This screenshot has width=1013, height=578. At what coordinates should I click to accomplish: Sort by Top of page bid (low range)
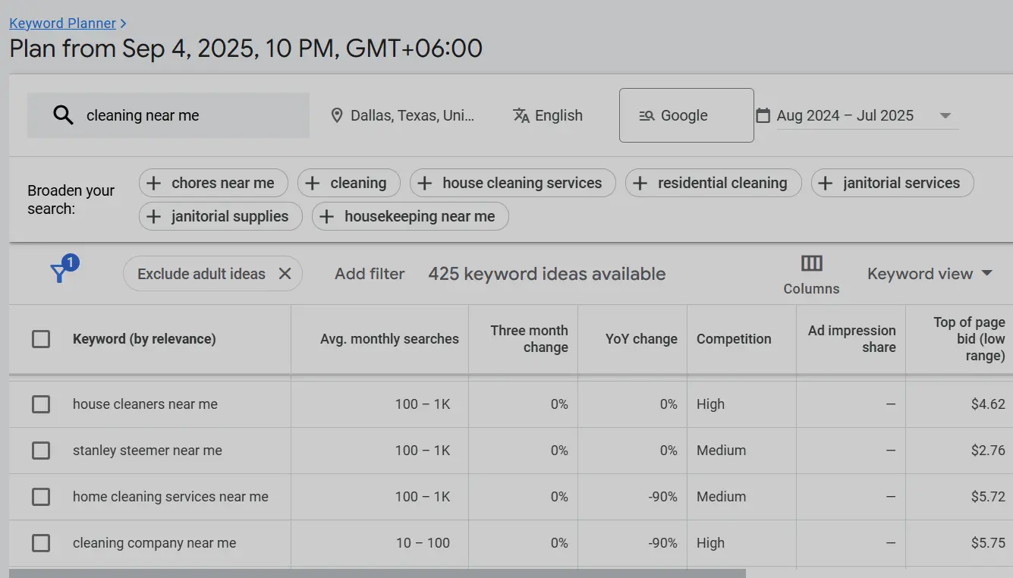[969, 339]
